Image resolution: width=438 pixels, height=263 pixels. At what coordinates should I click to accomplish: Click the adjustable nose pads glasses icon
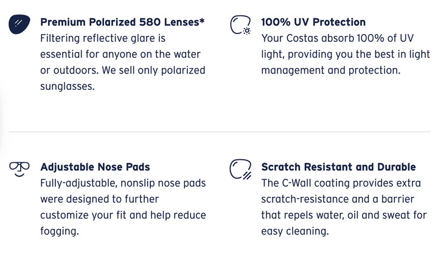pyautogui.click(x=19, y=168)
